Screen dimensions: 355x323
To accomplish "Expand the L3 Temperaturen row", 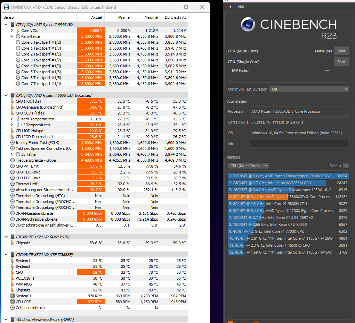I will (12, 125).
